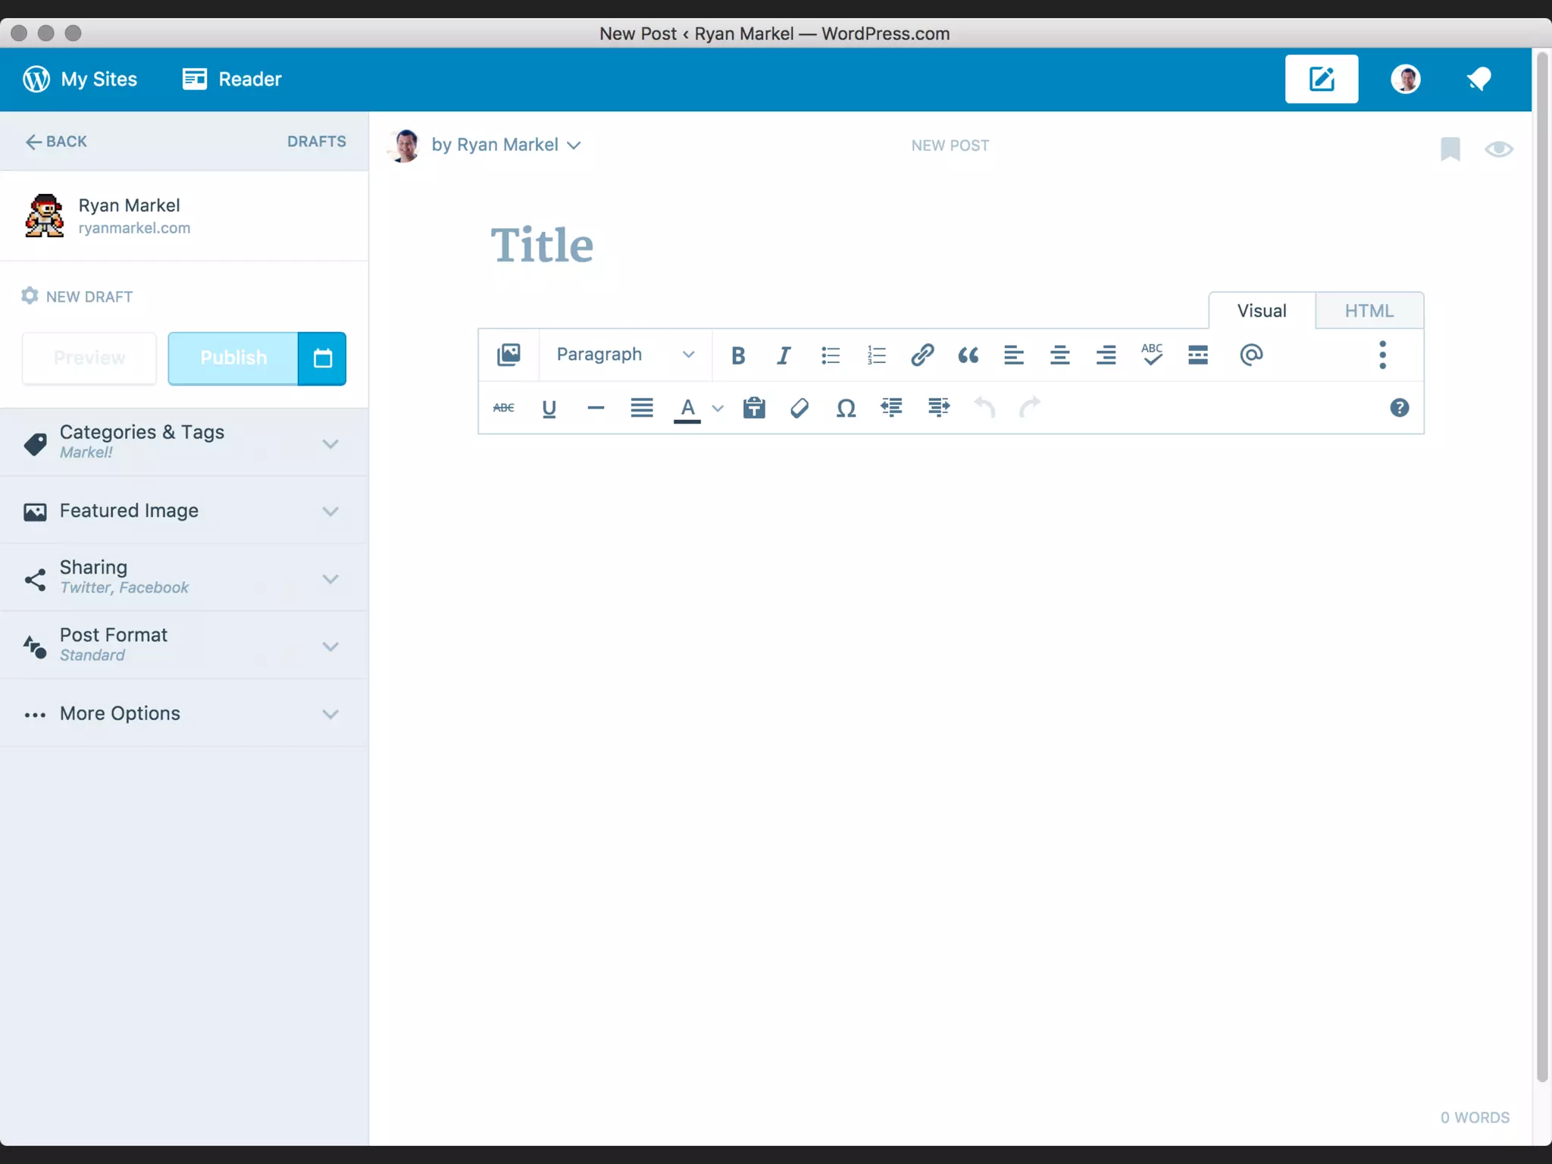Open the Reader tab

coord(233,79)
